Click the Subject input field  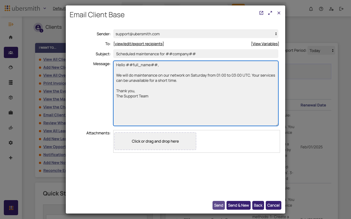(x=196, y=54)
